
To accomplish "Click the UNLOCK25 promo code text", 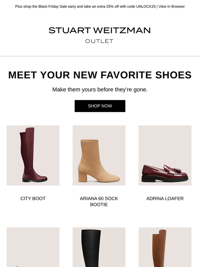I will pos(146,7).
